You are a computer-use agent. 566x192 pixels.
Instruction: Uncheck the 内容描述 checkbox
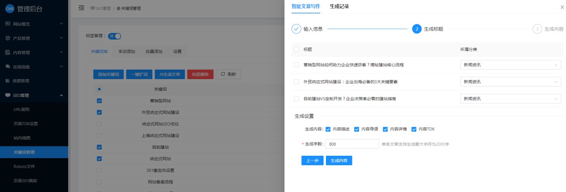328,129
